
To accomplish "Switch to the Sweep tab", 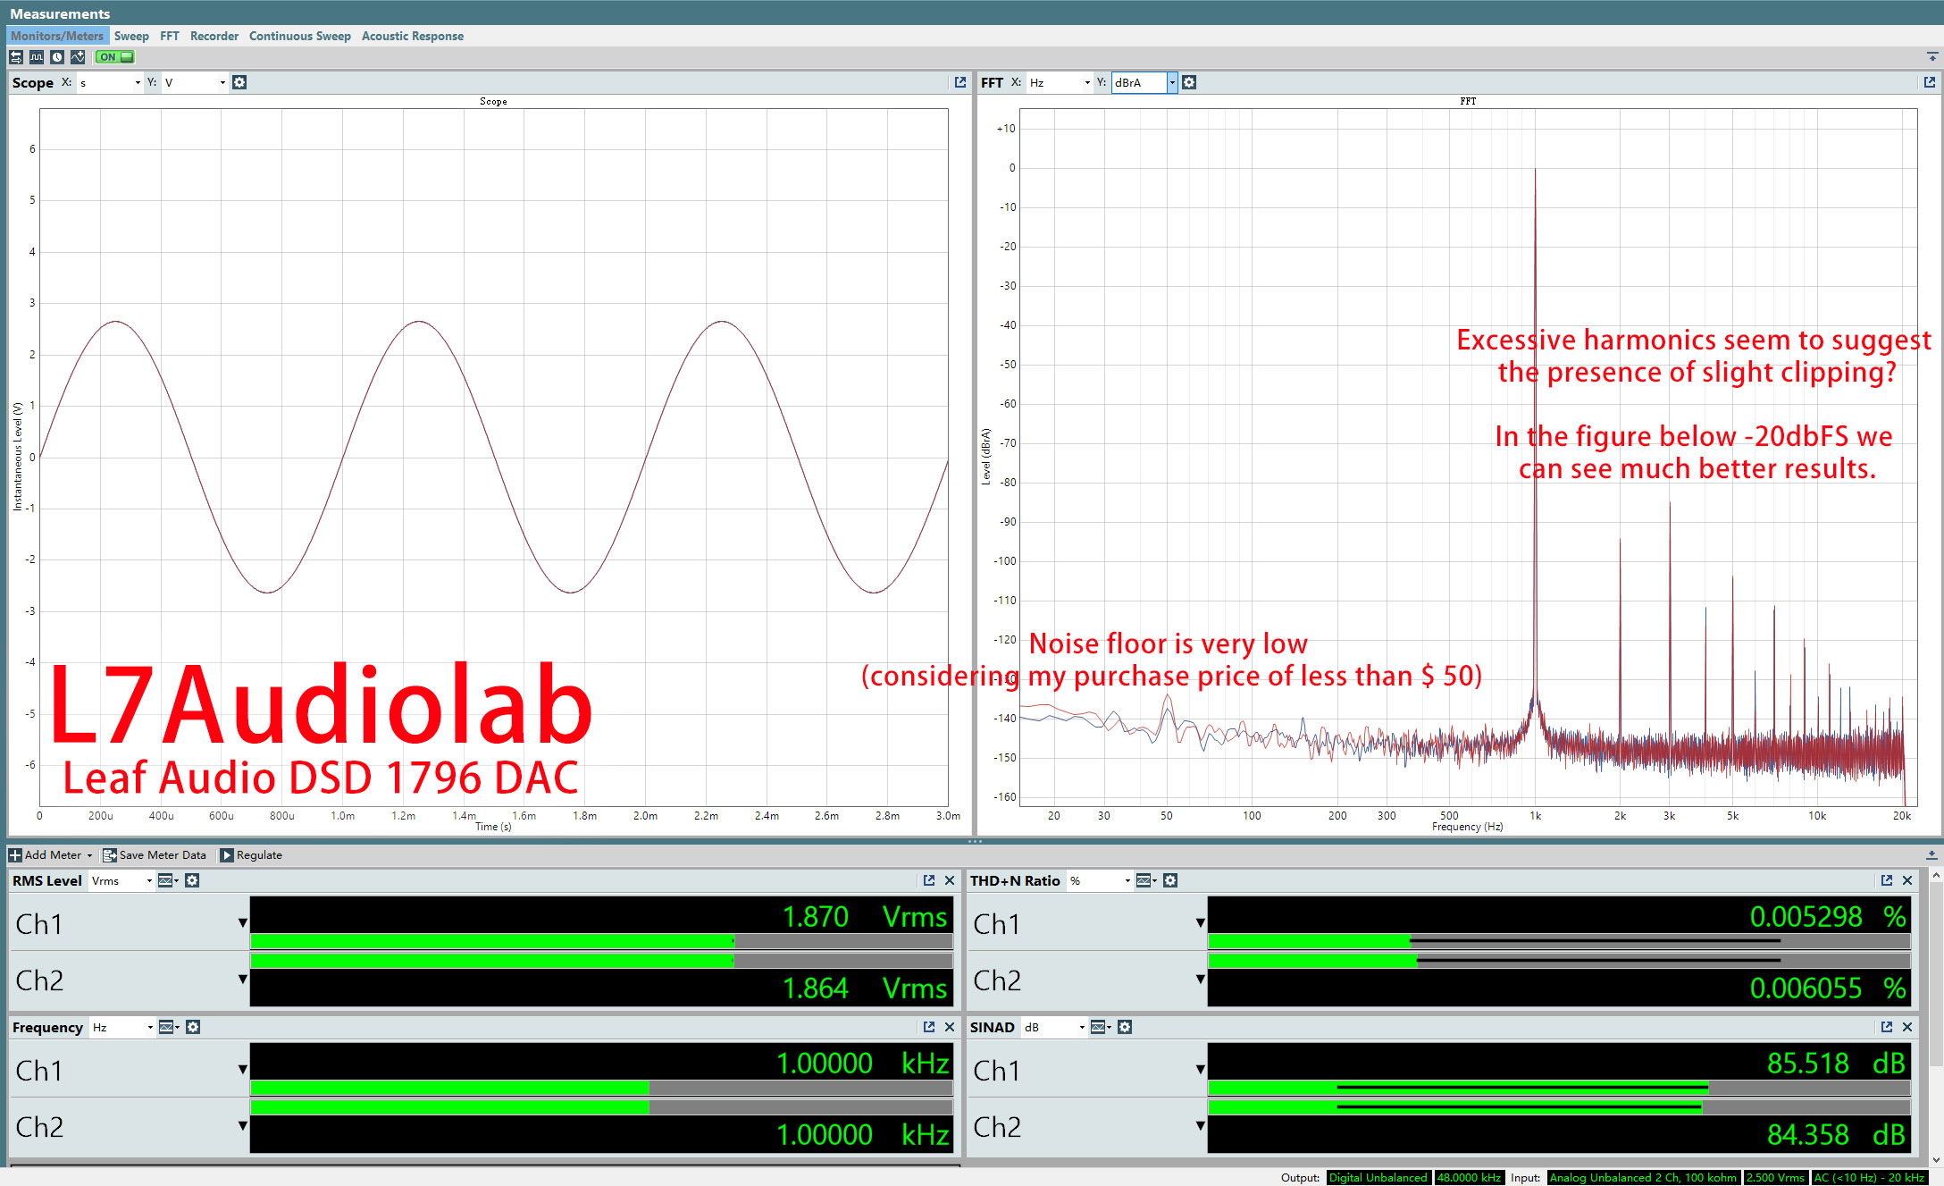I will [x=131, y=36].
